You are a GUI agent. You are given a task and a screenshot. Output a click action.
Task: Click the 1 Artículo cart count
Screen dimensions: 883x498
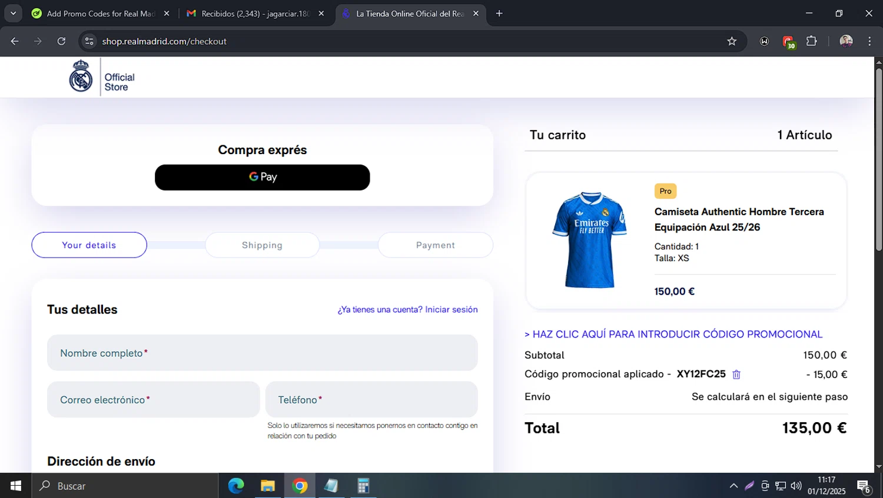(805, 135)
